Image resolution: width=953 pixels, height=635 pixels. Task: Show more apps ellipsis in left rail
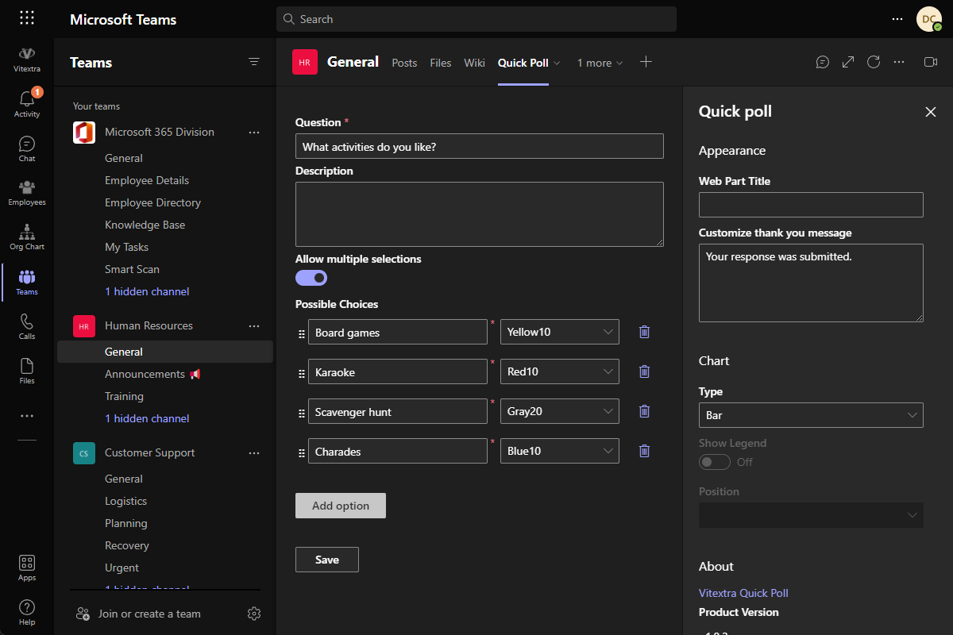tap(27, 415)
